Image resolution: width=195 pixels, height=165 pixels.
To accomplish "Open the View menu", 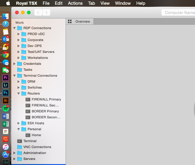I will coord(105,3).
